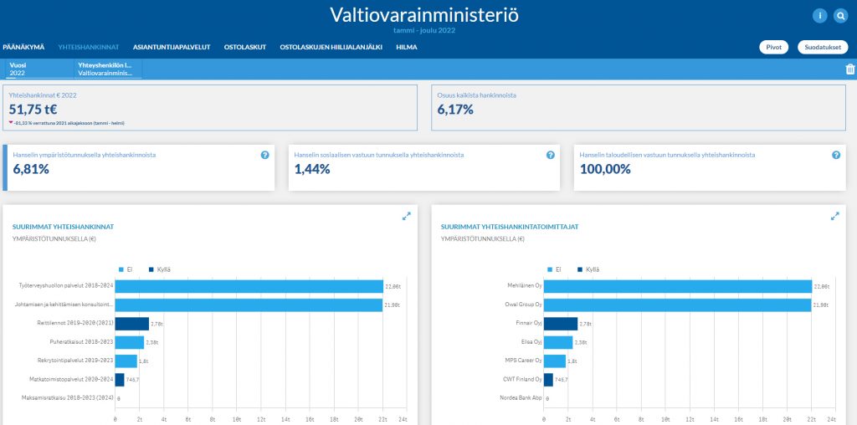Open help for taloudellisen vastuun KPI card
This screenshot has height=425, width=857.
coord(835,155)
